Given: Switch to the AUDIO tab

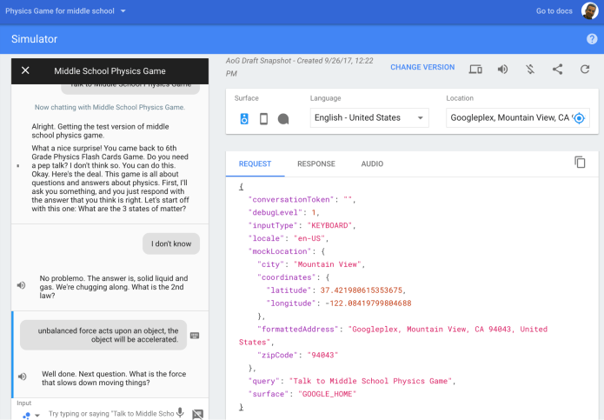Looking at the screenshot, I should [372, 163].
